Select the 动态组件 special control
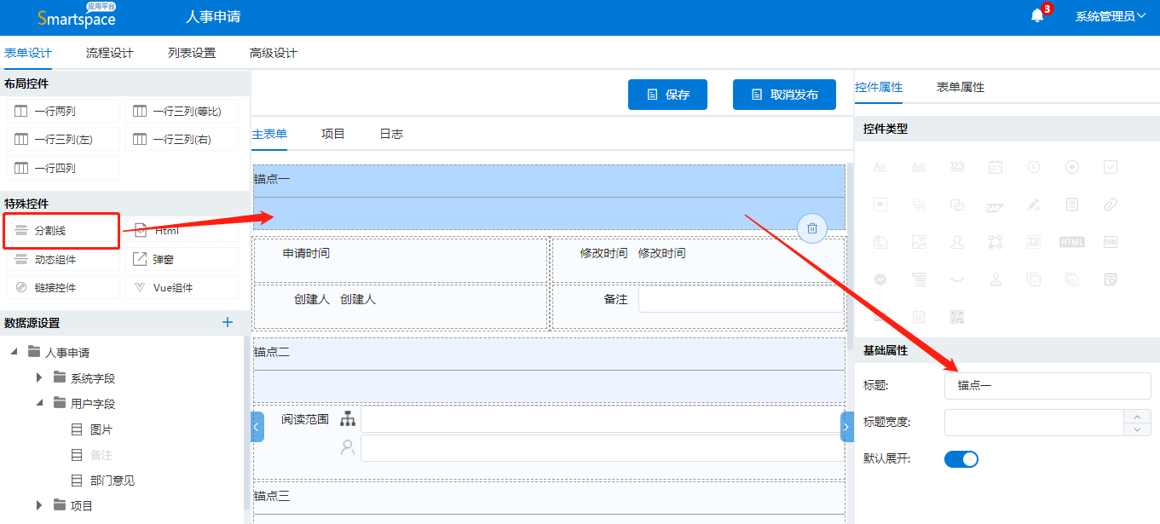The image size is (1160, 524). (64, 259)
